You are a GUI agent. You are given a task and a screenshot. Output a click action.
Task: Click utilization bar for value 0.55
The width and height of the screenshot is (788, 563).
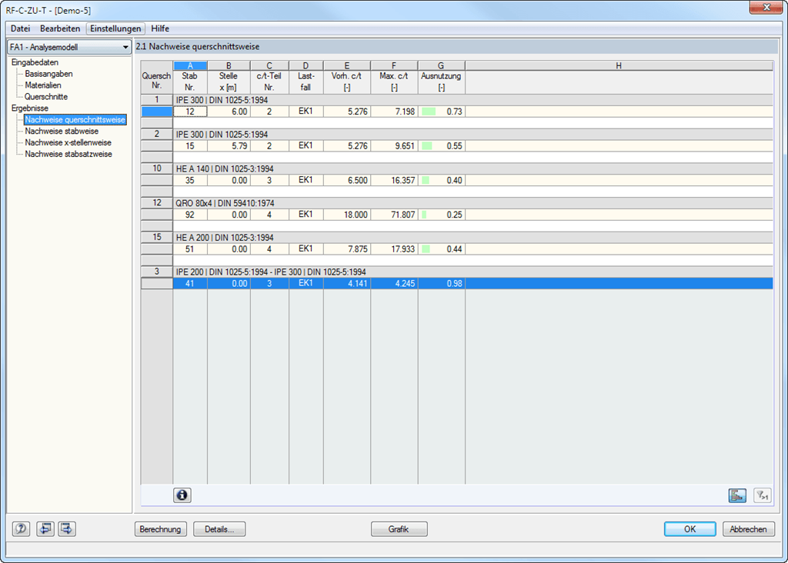427,146
